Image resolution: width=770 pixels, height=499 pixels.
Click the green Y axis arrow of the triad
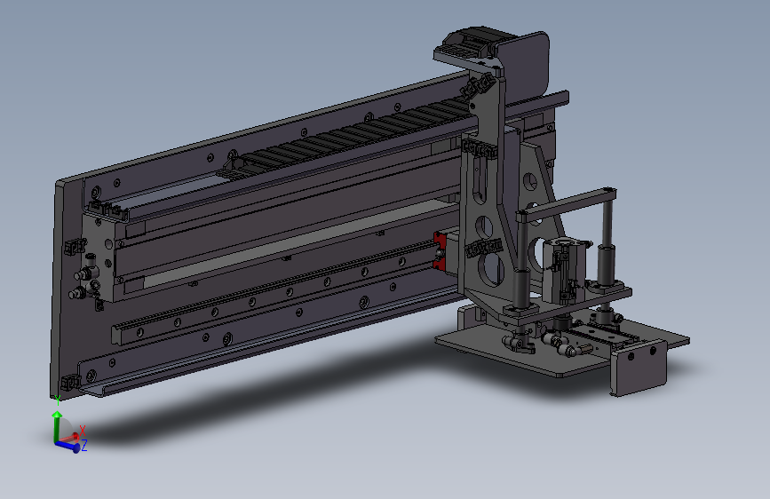pyautogui.click(x=57, y=424)
